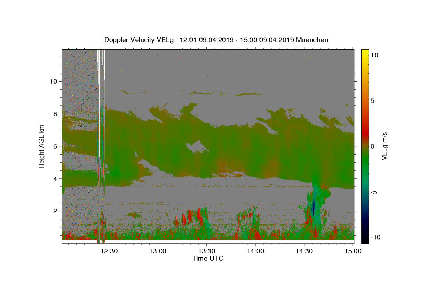This screenshot has width=438, height=292.
Task: Click the colorbar value '0'
Action: [x=373, y=146]
